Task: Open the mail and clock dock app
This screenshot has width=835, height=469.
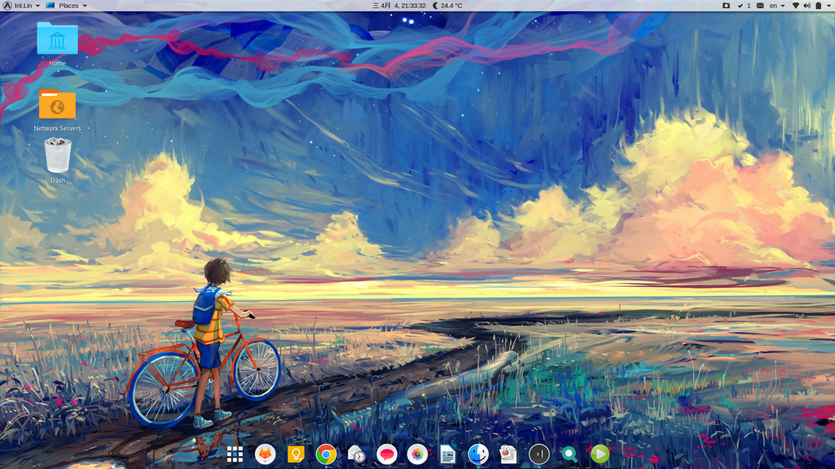Action: [x=356, y=454]
